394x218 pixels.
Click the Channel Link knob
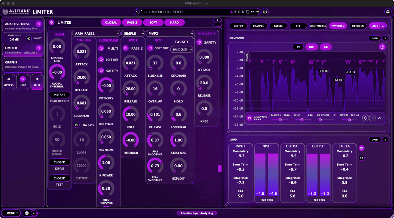pos(57,46)
